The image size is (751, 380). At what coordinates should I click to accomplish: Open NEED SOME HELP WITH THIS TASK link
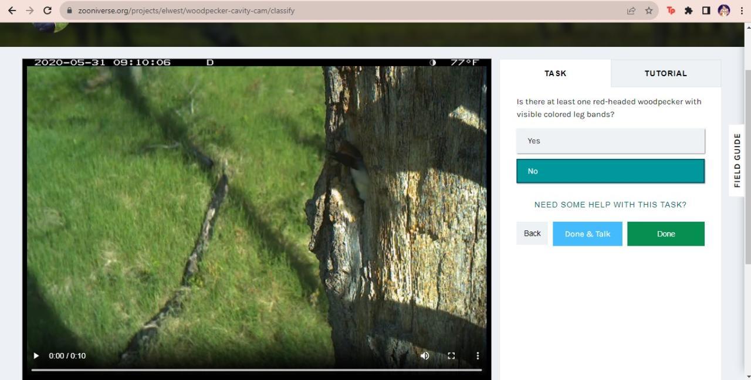610,205
